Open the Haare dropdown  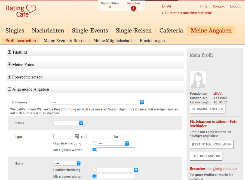point(67,163)
